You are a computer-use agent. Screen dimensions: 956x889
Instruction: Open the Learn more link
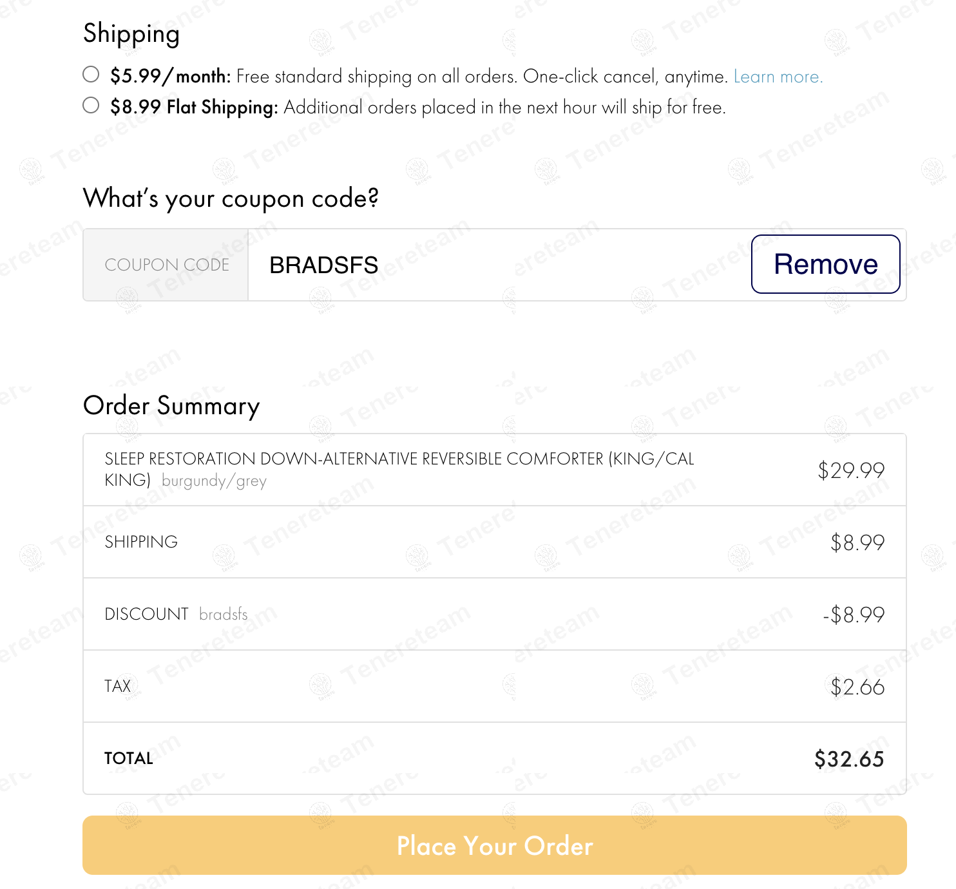coord(778,77)
